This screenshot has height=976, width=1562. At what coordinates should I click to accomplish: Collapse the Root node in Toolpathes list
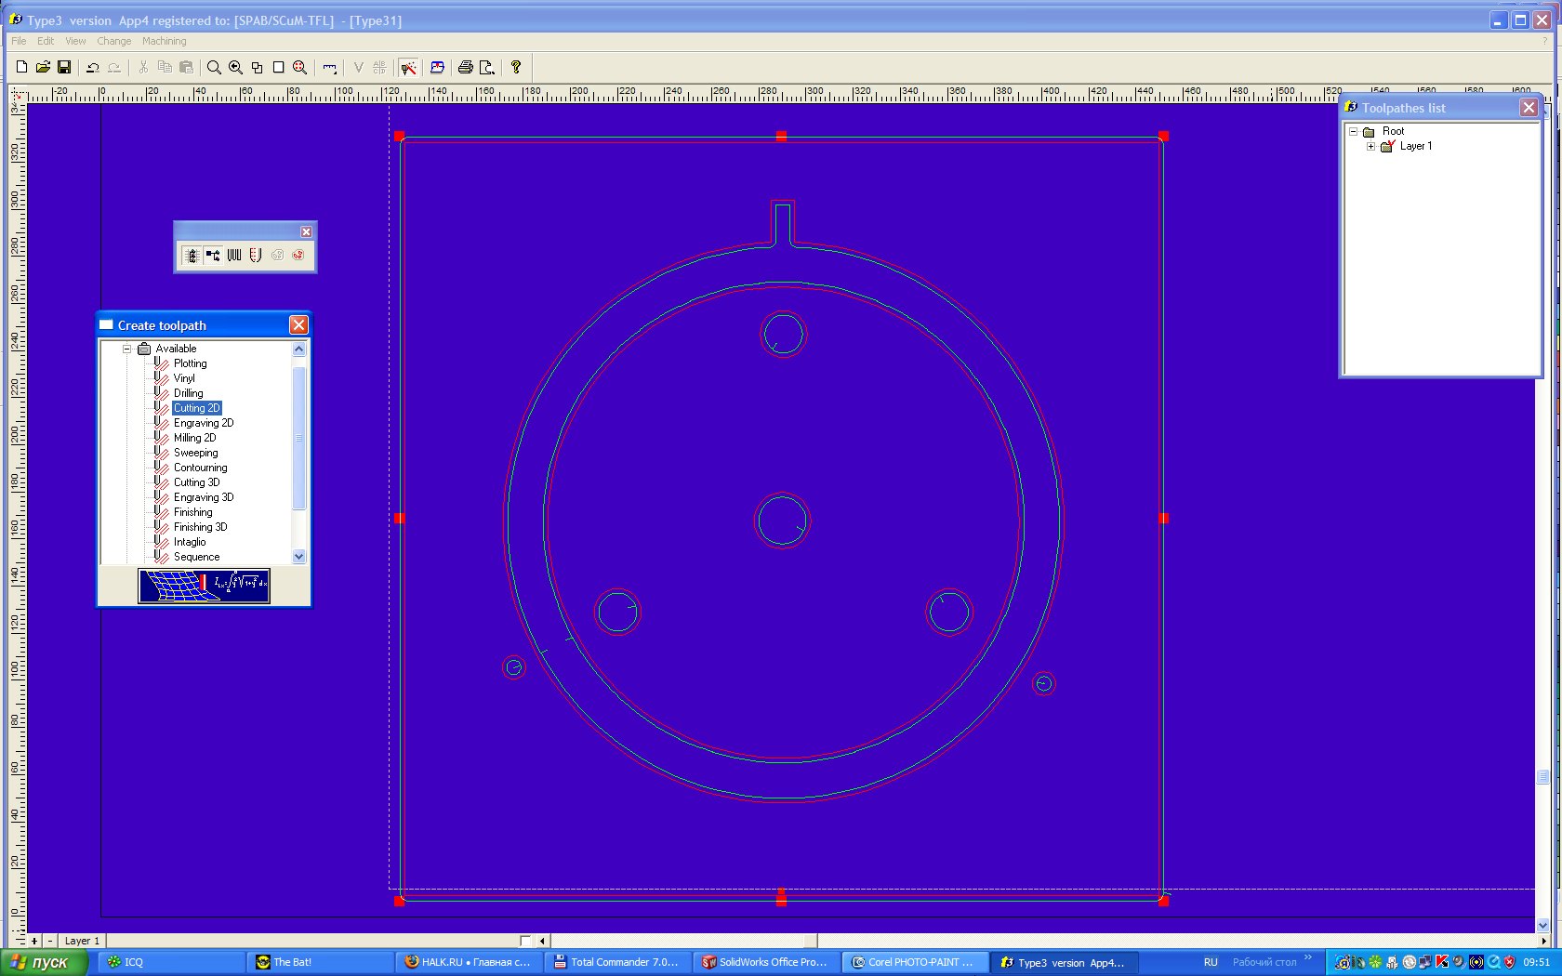(x=1353, y=131)
